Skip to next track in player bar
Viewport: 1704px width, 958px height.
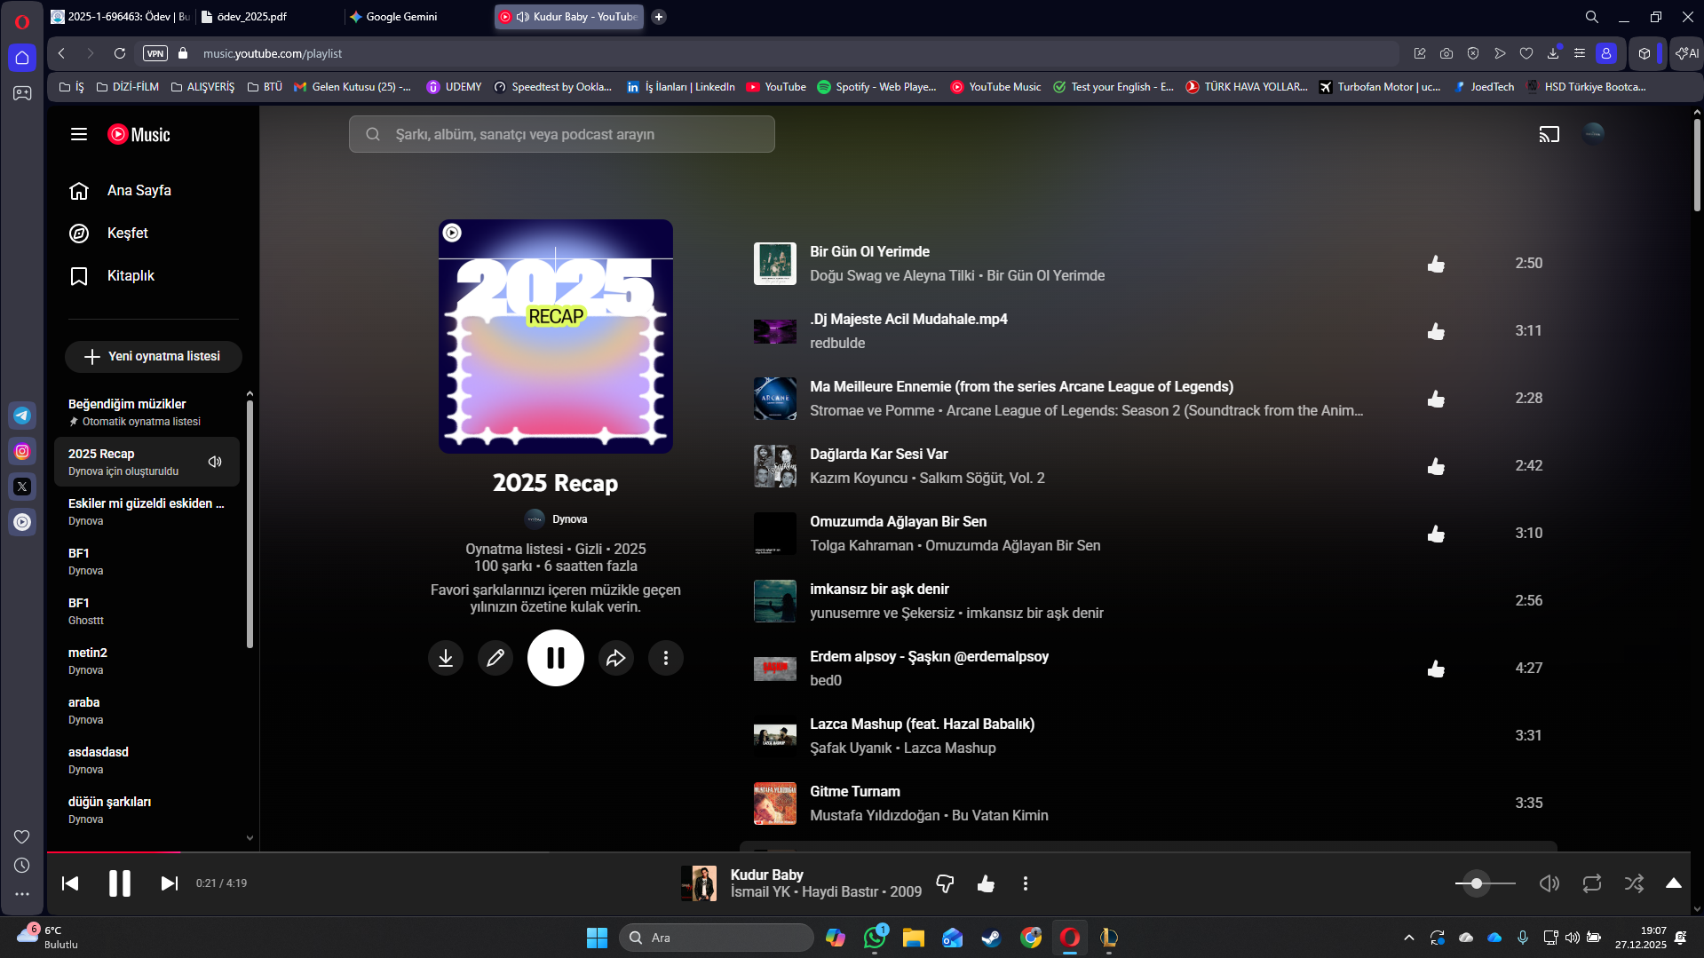(169, 883)
